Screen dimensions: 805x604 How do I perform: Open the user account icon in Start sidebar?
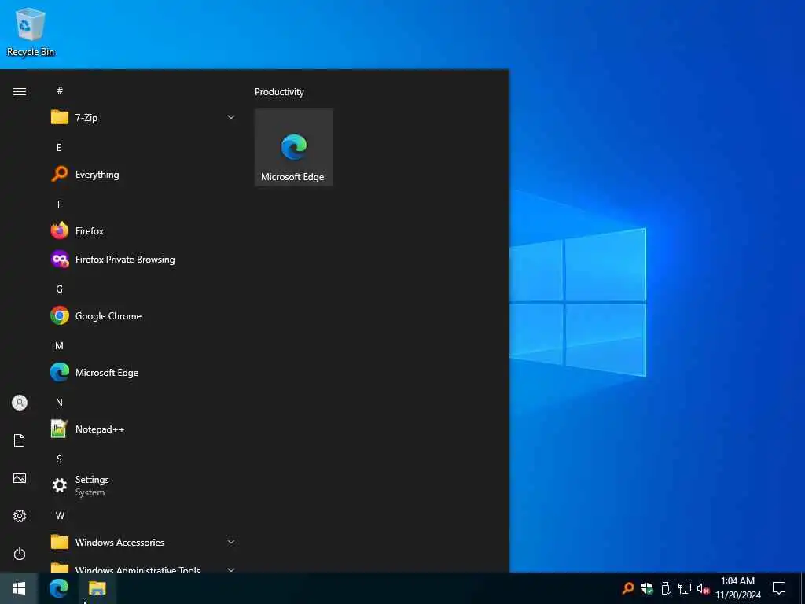pos(20,403)
